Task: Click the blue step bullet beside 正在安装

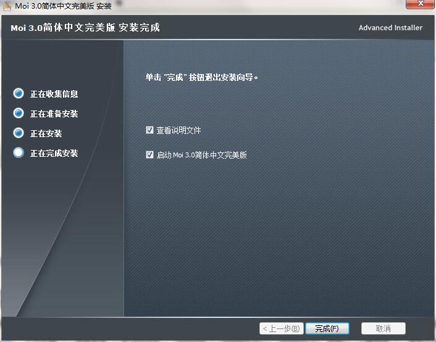Action: 19,133
